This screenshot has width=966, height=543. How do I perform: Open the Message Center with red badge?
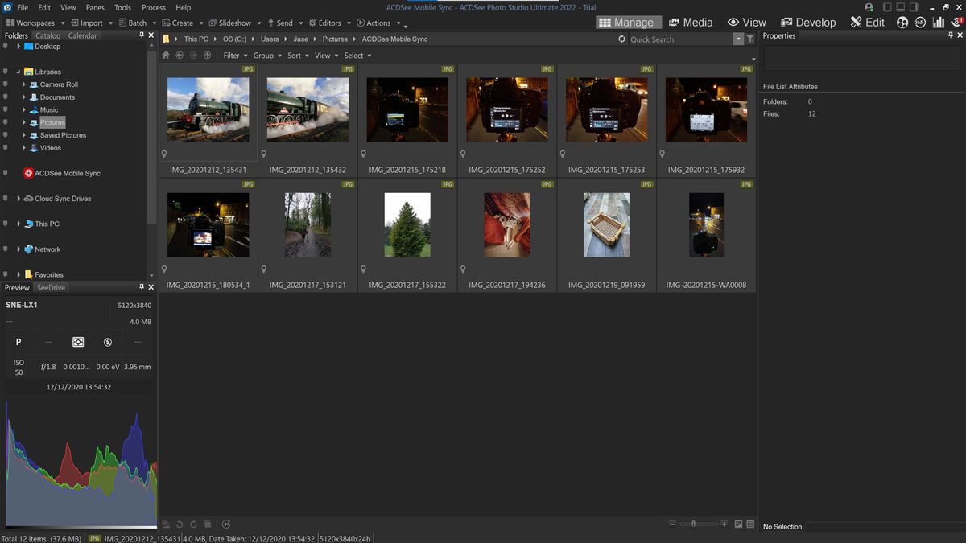(x=956, y=23)
